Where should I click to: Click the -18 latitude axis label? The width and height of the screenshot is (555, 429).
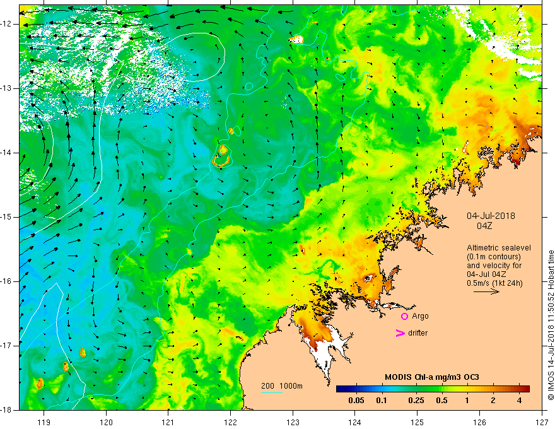click(x=8, y=410)
